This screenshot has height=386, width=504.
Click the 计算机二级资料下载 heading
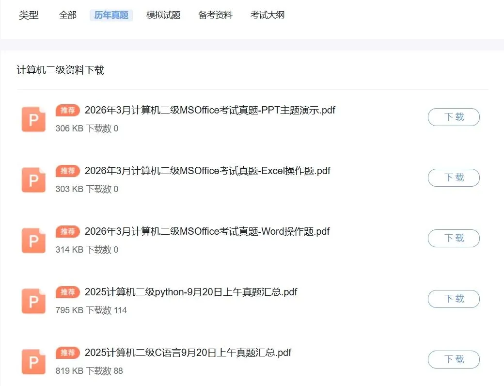click(60, 70)
